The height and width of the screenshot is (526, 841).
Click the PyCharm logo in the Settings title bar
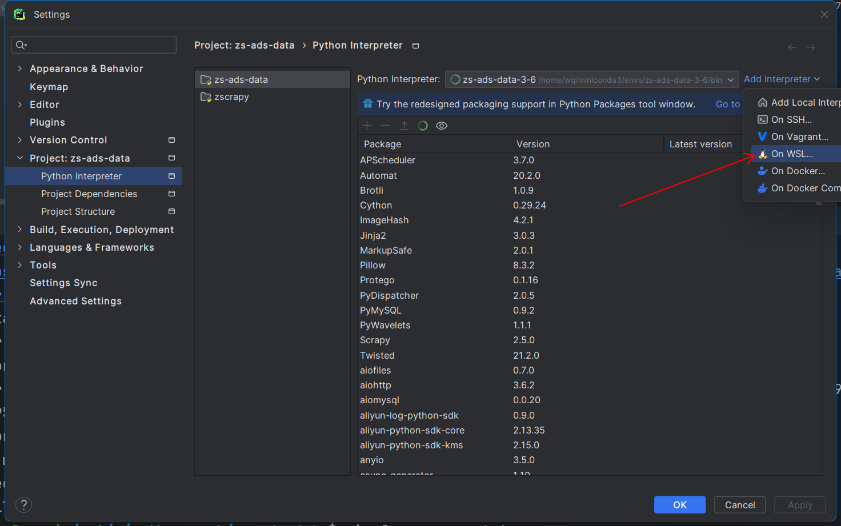[x=19, y=14]
